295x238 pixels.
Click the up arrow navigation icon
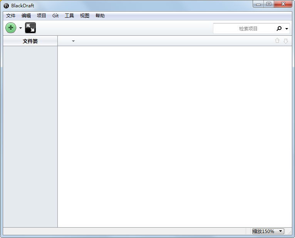tap(277, 41)
